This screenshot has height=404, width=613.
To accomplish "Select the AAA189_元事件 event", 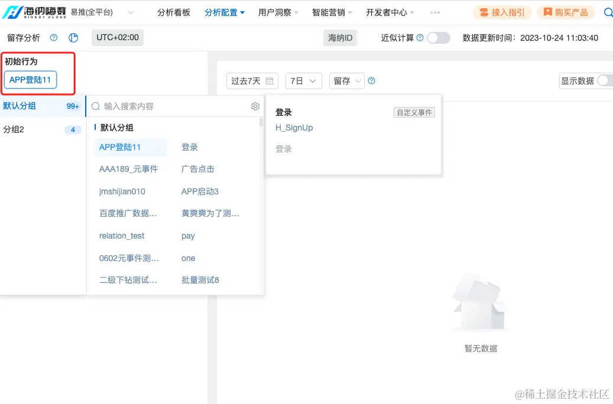I will pyautogui.click(x=128, y=169).
